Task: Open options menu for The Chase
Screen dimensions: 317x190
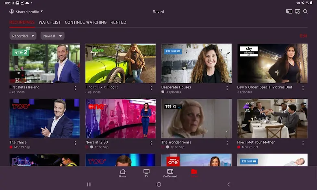Action: [x=75, y=143]
